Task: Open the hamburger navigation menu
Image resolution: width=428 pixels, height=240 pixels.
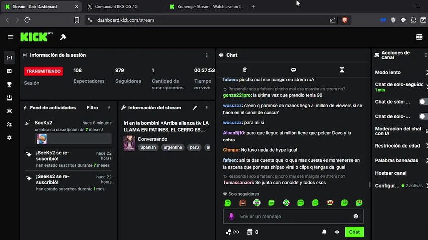Action: [x=11, y=37]
